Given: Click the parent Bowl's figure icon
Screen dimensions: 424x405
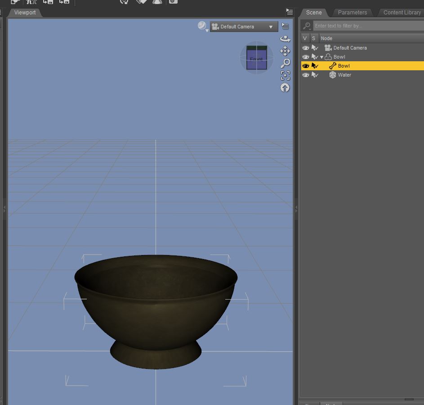Looking at the screenshot, I should (x=328, y=57).
